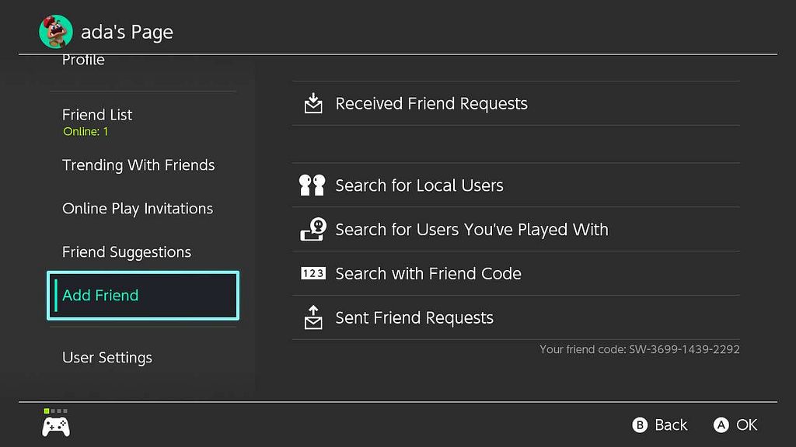Screen dimensions: 796x447
Task: Click the Users You've Played With icon
Action: (x=313, y=230)
